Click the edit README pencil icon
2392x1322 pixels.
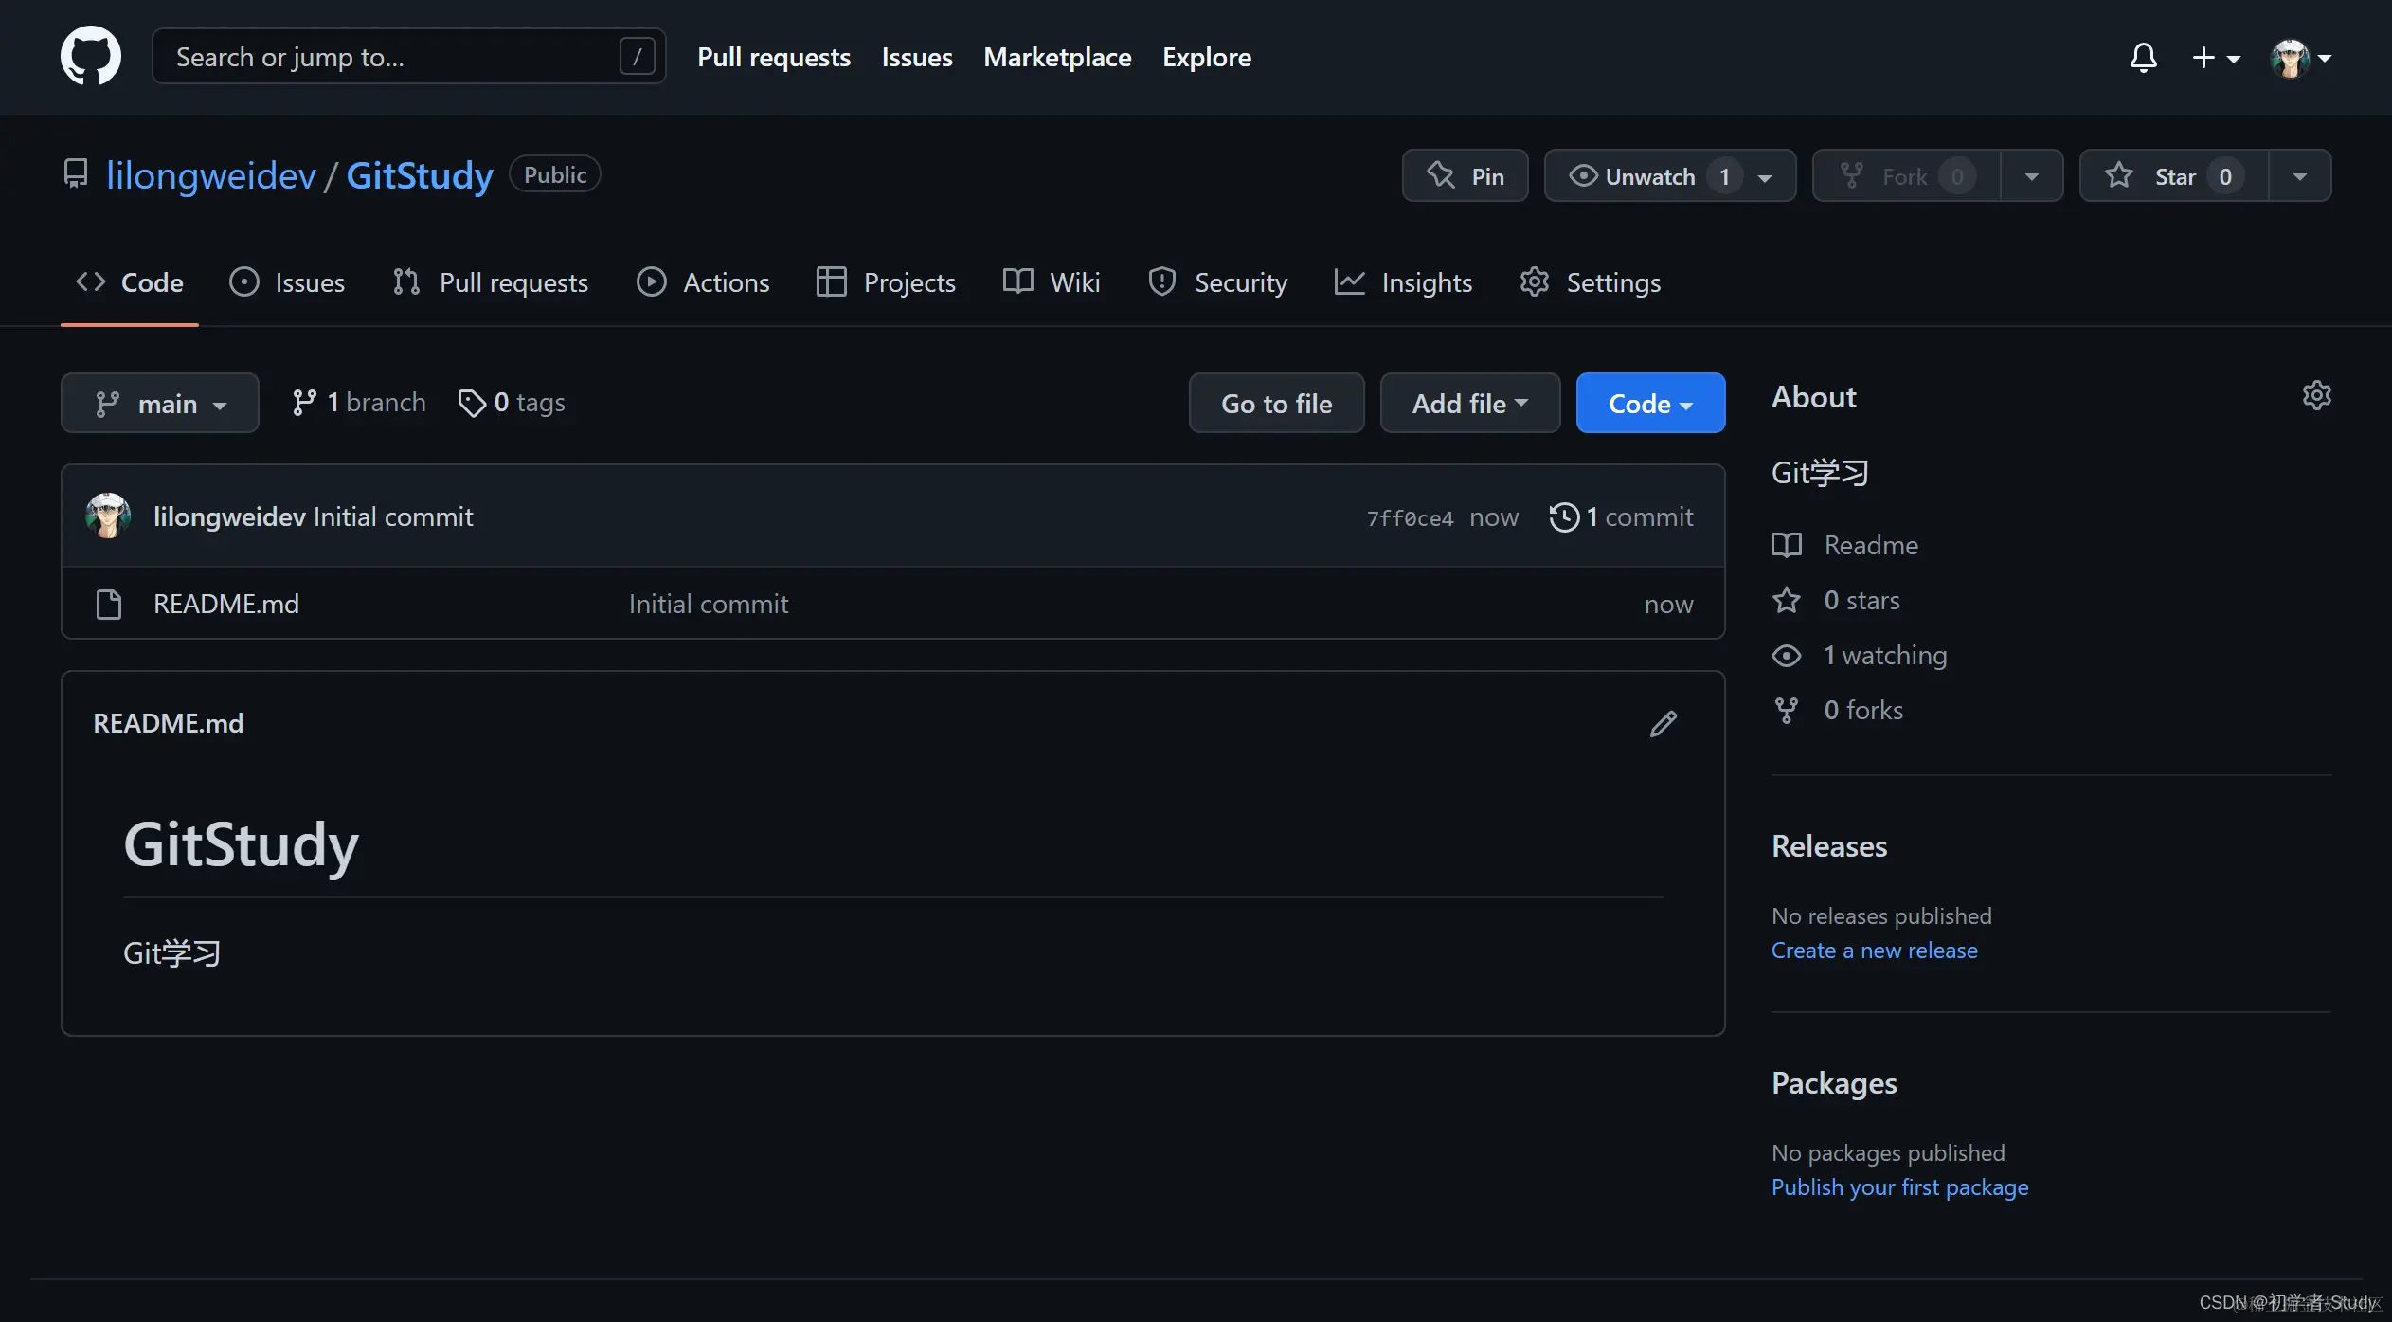1663,724
